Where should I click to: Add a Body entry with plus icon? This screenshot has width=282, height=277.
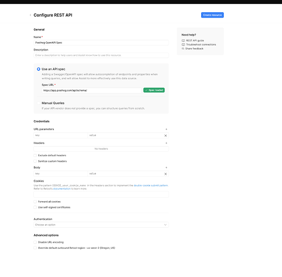click(x=166, y=167)
